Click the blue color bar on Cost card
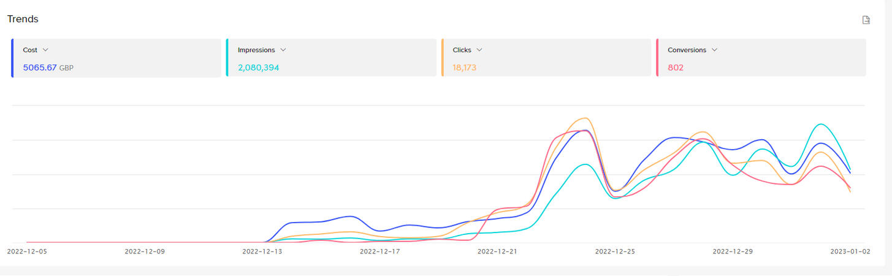This screenshot has width=892, height=276. pos(12,58)
